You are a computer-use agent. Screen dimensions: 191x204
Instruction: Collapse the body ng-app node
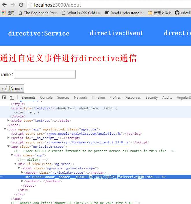click(5, 129)
